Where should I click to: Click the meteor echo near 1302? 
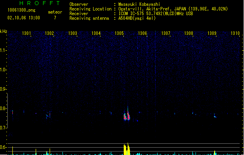click(x=48, y=115)
